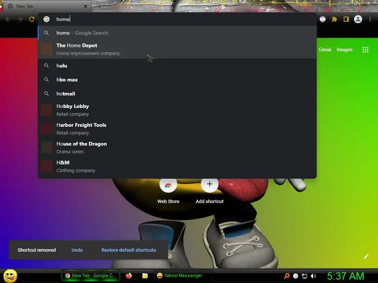The image size is (378, 283).
Task: Choose the Hobby Lobby suggestion
Action: 177,110
